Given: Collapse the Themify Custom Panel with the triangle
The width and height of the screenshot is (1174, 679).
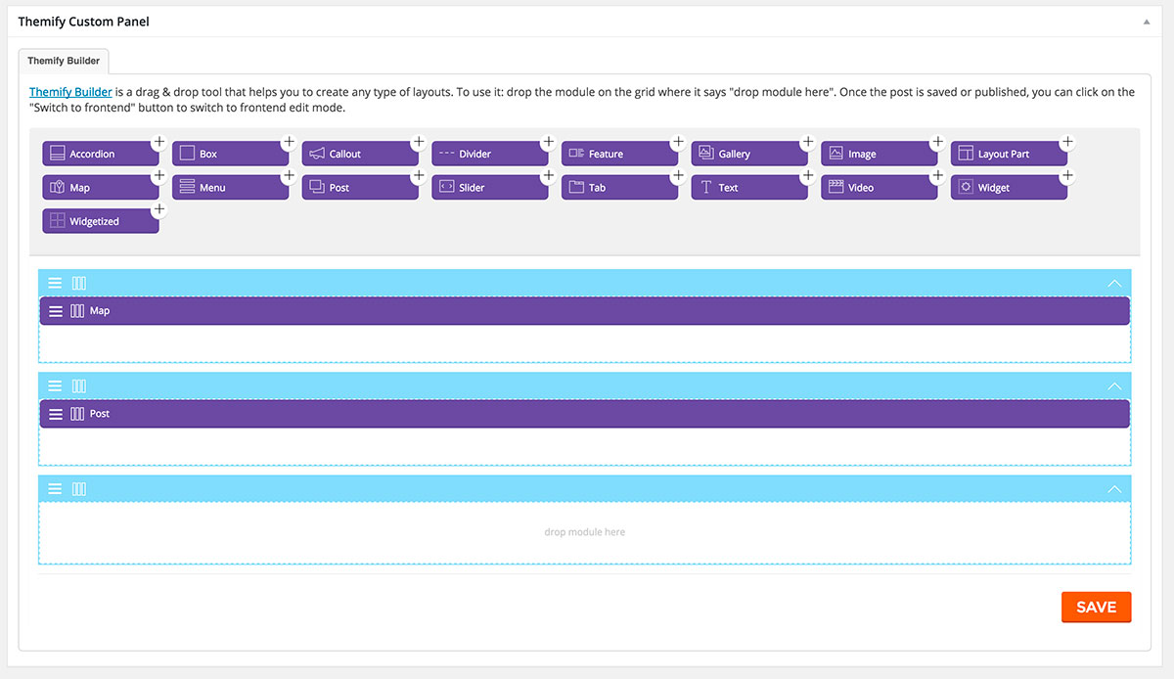Looking at the screenshot, I should [1147, 22].
